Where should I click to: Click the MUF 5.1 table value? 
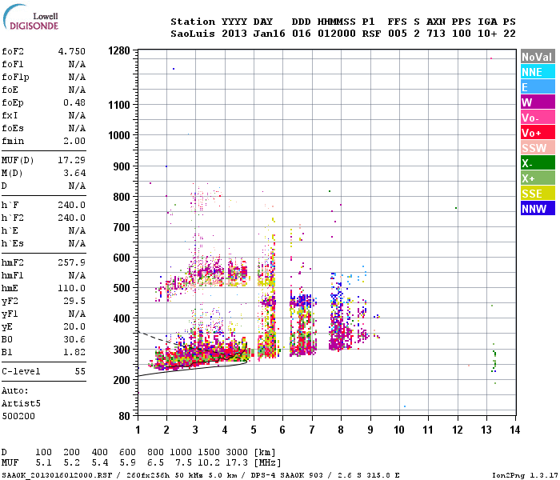click(x=43, y=463)
